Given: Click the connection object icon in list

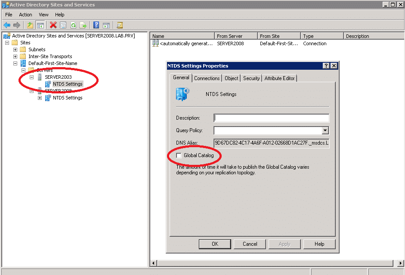Looking at the screenshot, I should 155,43.
